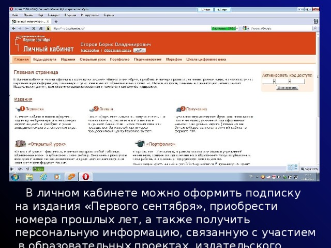Launch Internet Explorer from taskbar

point(43,177)
